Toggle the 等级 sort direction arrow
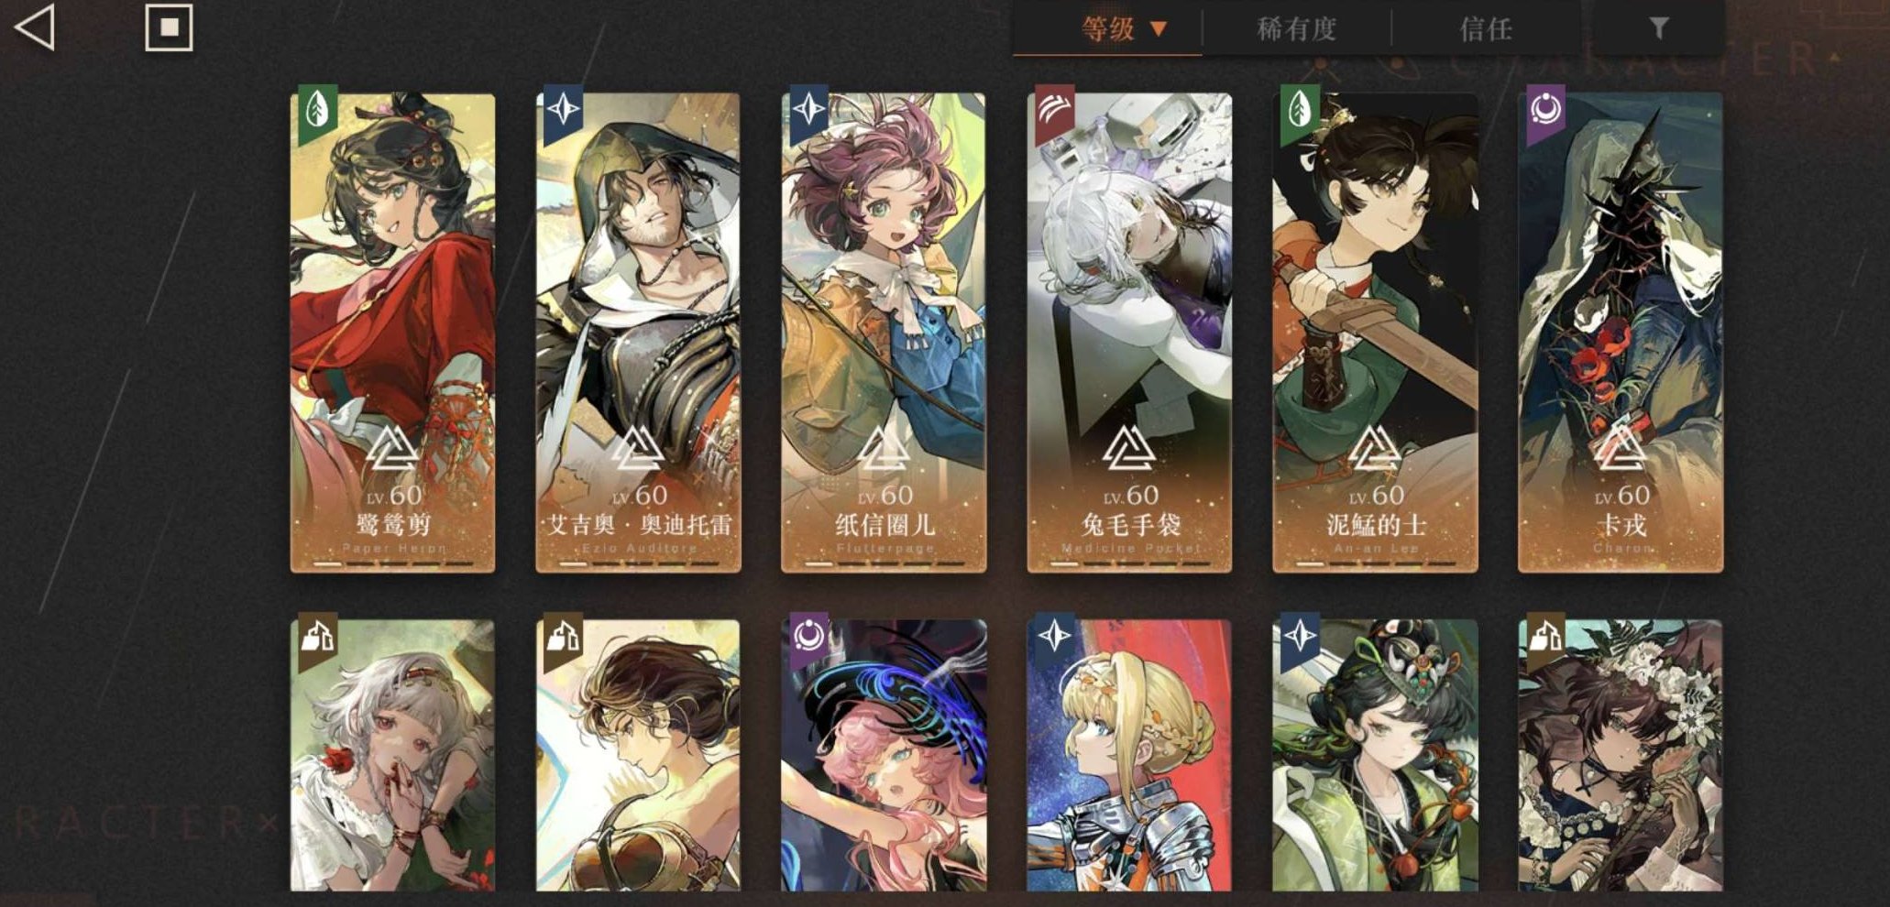 [1159, 29]
